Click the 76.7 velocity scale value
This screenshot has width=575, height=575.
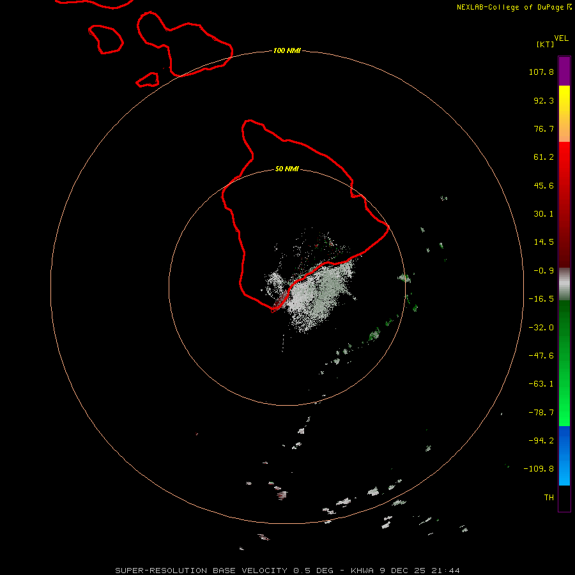click(544, 128)
